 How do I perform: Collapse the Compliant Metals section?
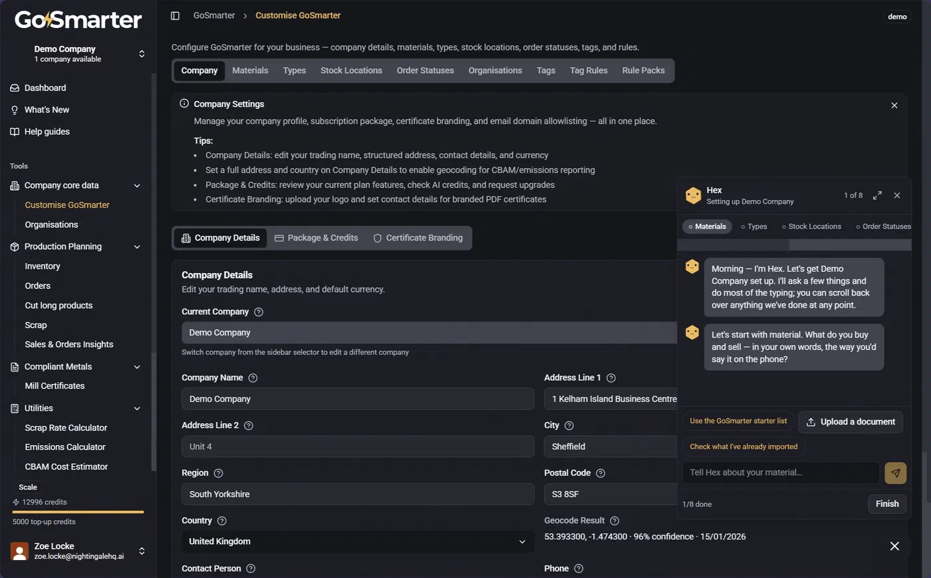[137, 367]
